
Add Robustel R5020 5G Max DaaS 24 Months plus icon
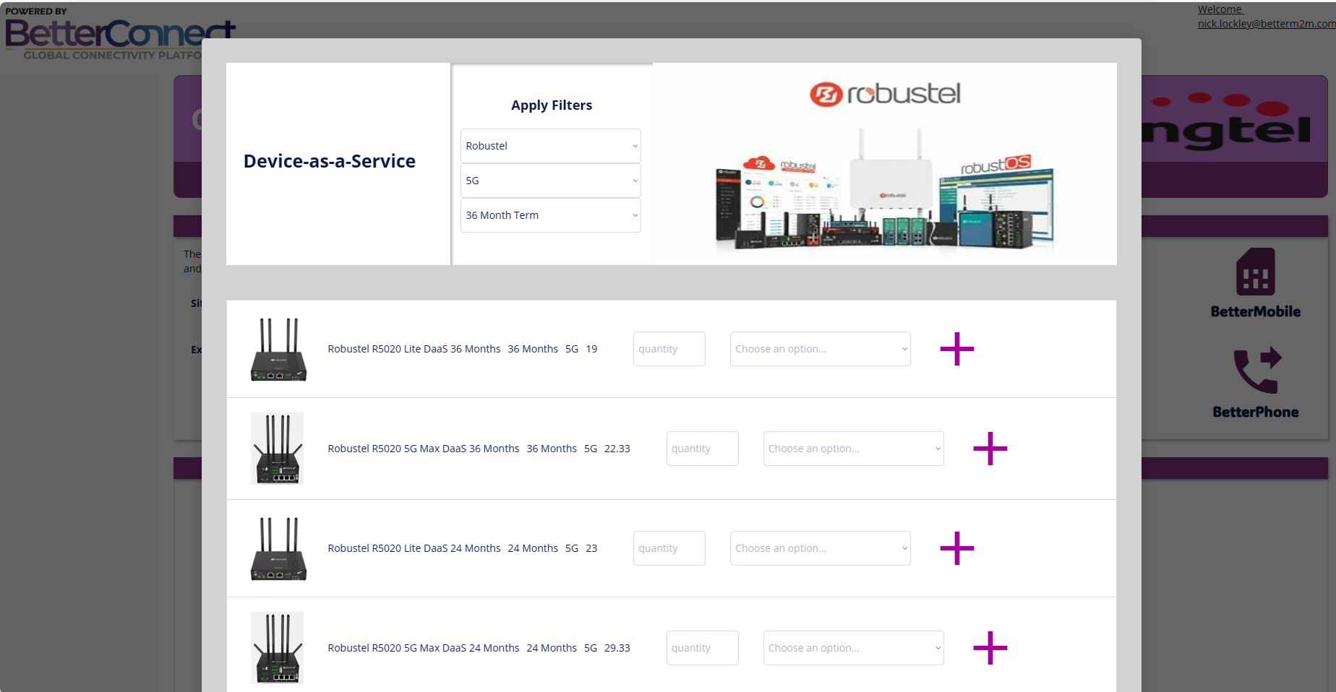(x=990, y=648)
